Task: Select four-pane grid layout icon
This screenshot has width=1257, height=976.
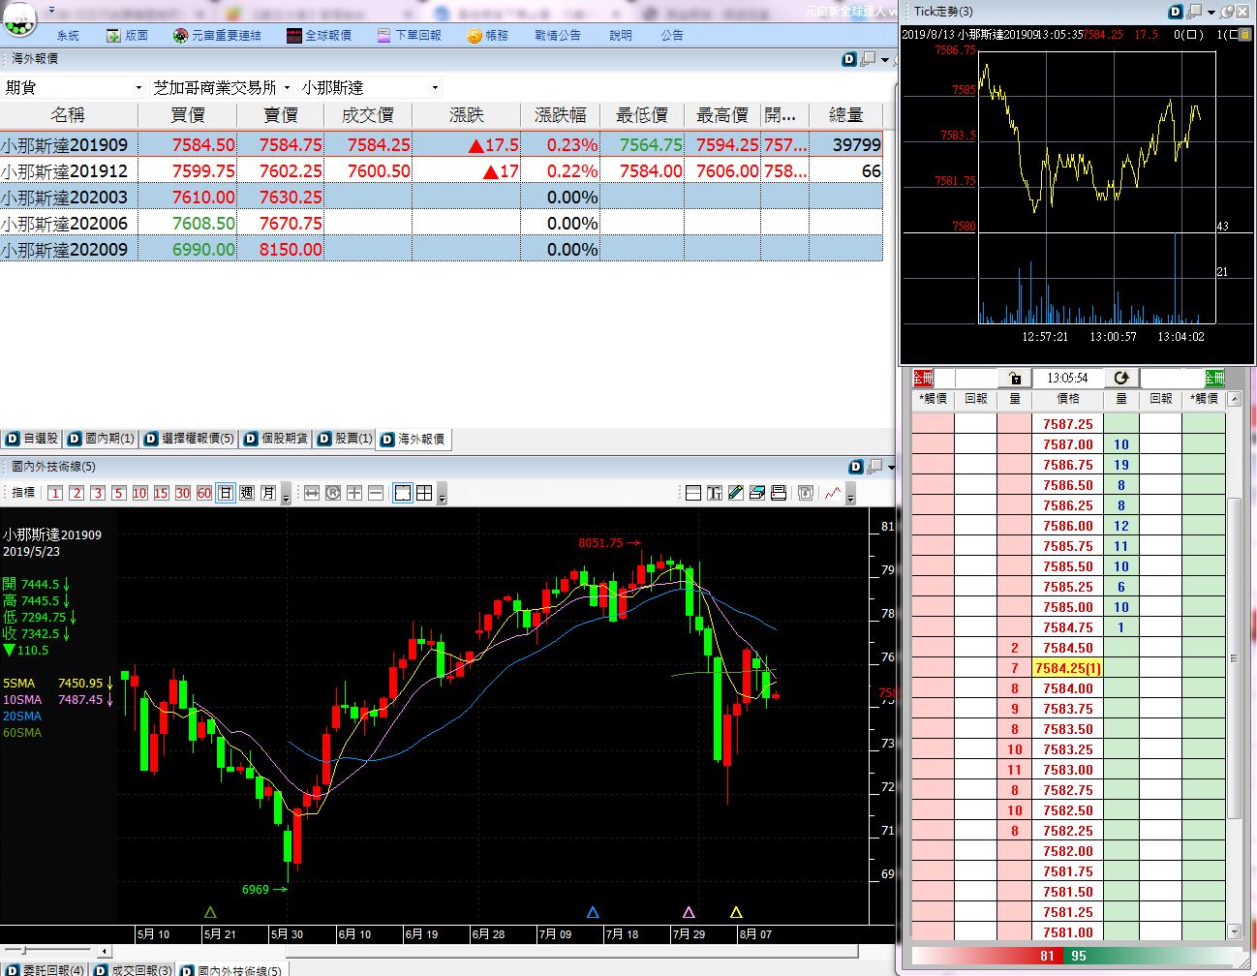Action: coord(424,493)
